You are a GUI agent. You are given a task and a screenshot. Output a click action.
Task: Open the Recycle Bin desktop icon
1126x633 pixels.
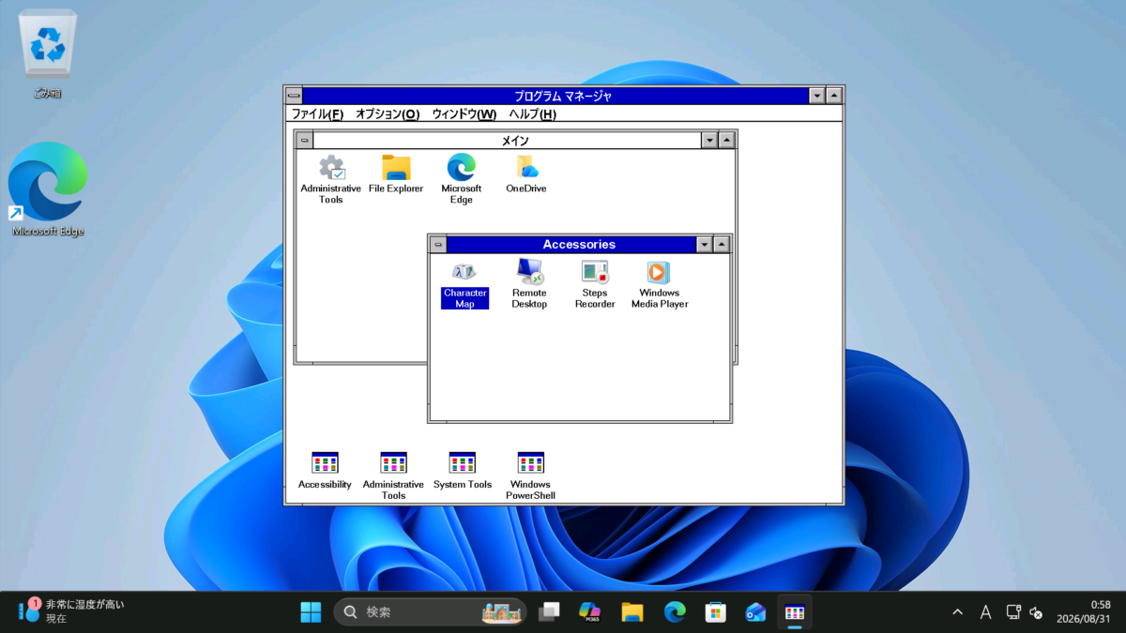pos(47,56)
